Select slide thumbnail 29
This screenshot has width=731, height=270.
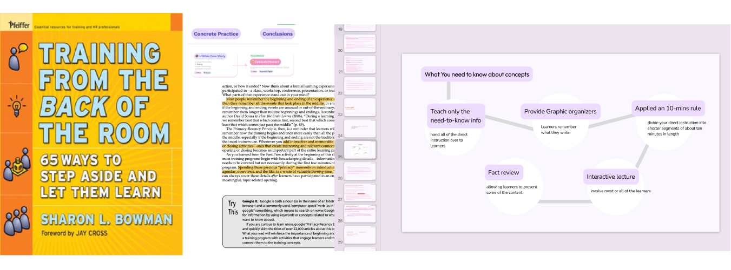click(361, 235)
